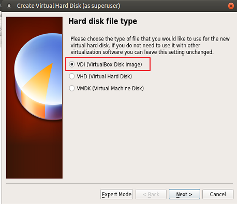Screen dimensions: 237x204
Task: Proceed with the Next button
Action: click(184, 194)
